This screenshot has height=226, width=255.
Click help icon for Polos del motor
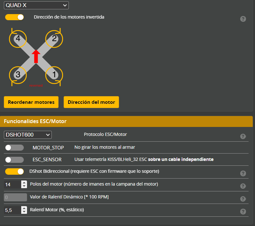[x=243, y=186]
